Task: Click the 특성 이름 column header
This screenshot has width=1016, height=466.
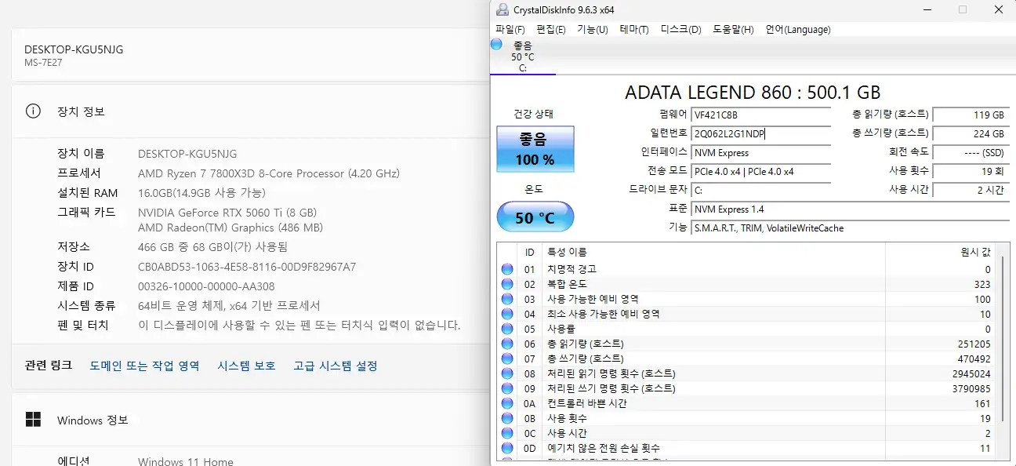Action: [x=713, y=253]
